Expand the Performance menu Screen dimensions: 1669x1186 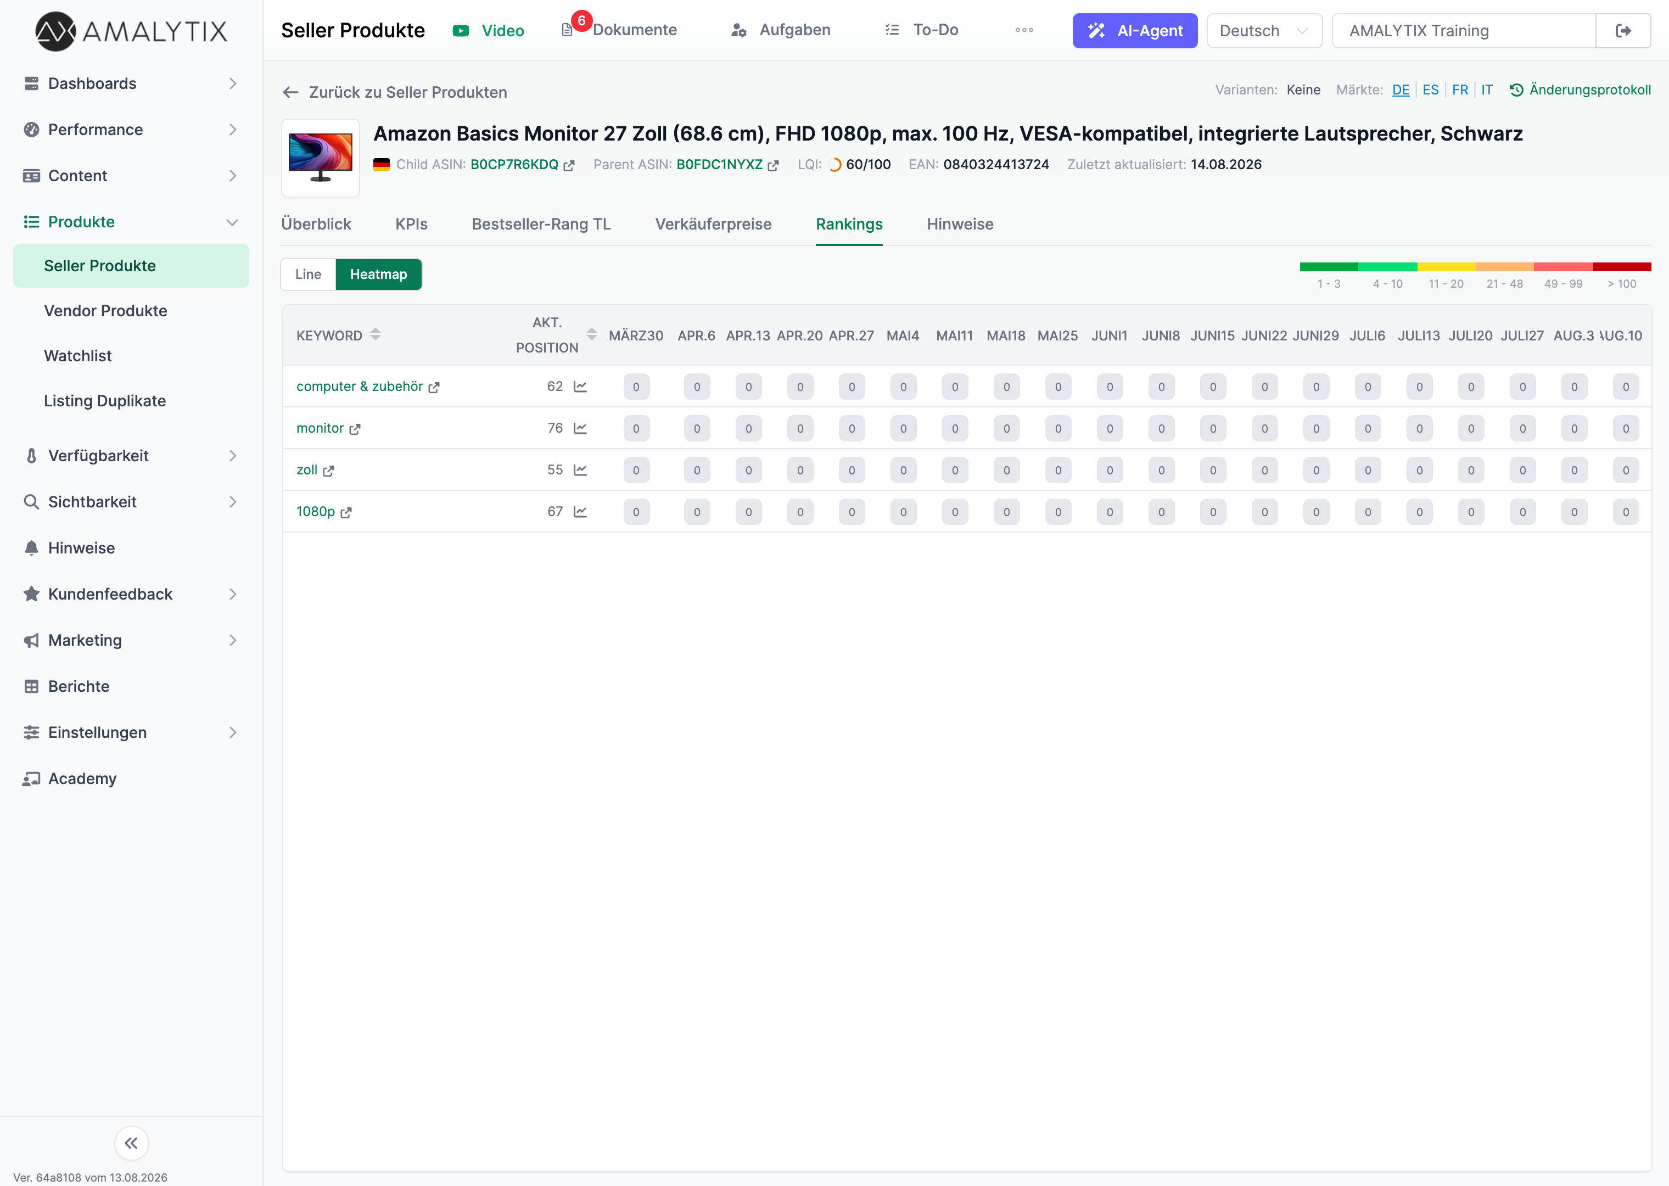131,129
